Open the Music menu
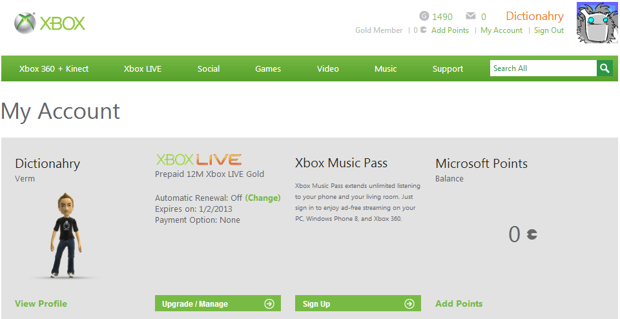This screenshot has height=319, width=620. [x=386, y=69]
